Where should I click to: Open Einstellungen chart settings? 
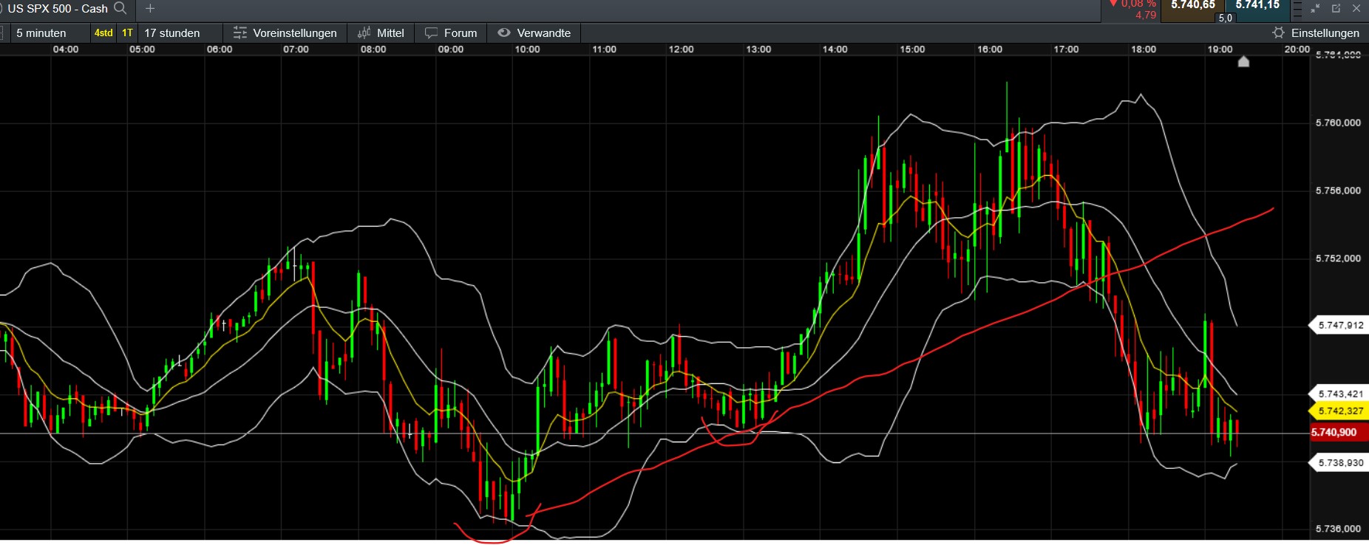click(x=1316, y=32)
